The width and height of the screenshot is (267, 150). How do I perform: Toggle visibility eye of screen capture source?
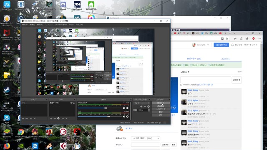tap(71, 103)
